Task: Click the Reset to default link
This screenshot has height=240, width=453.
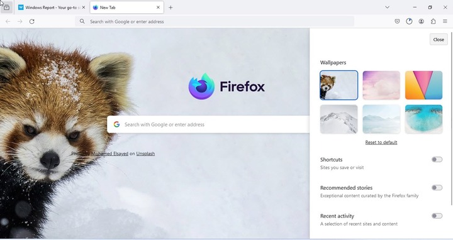Action: pyautogui.click(x=381, y=142)
